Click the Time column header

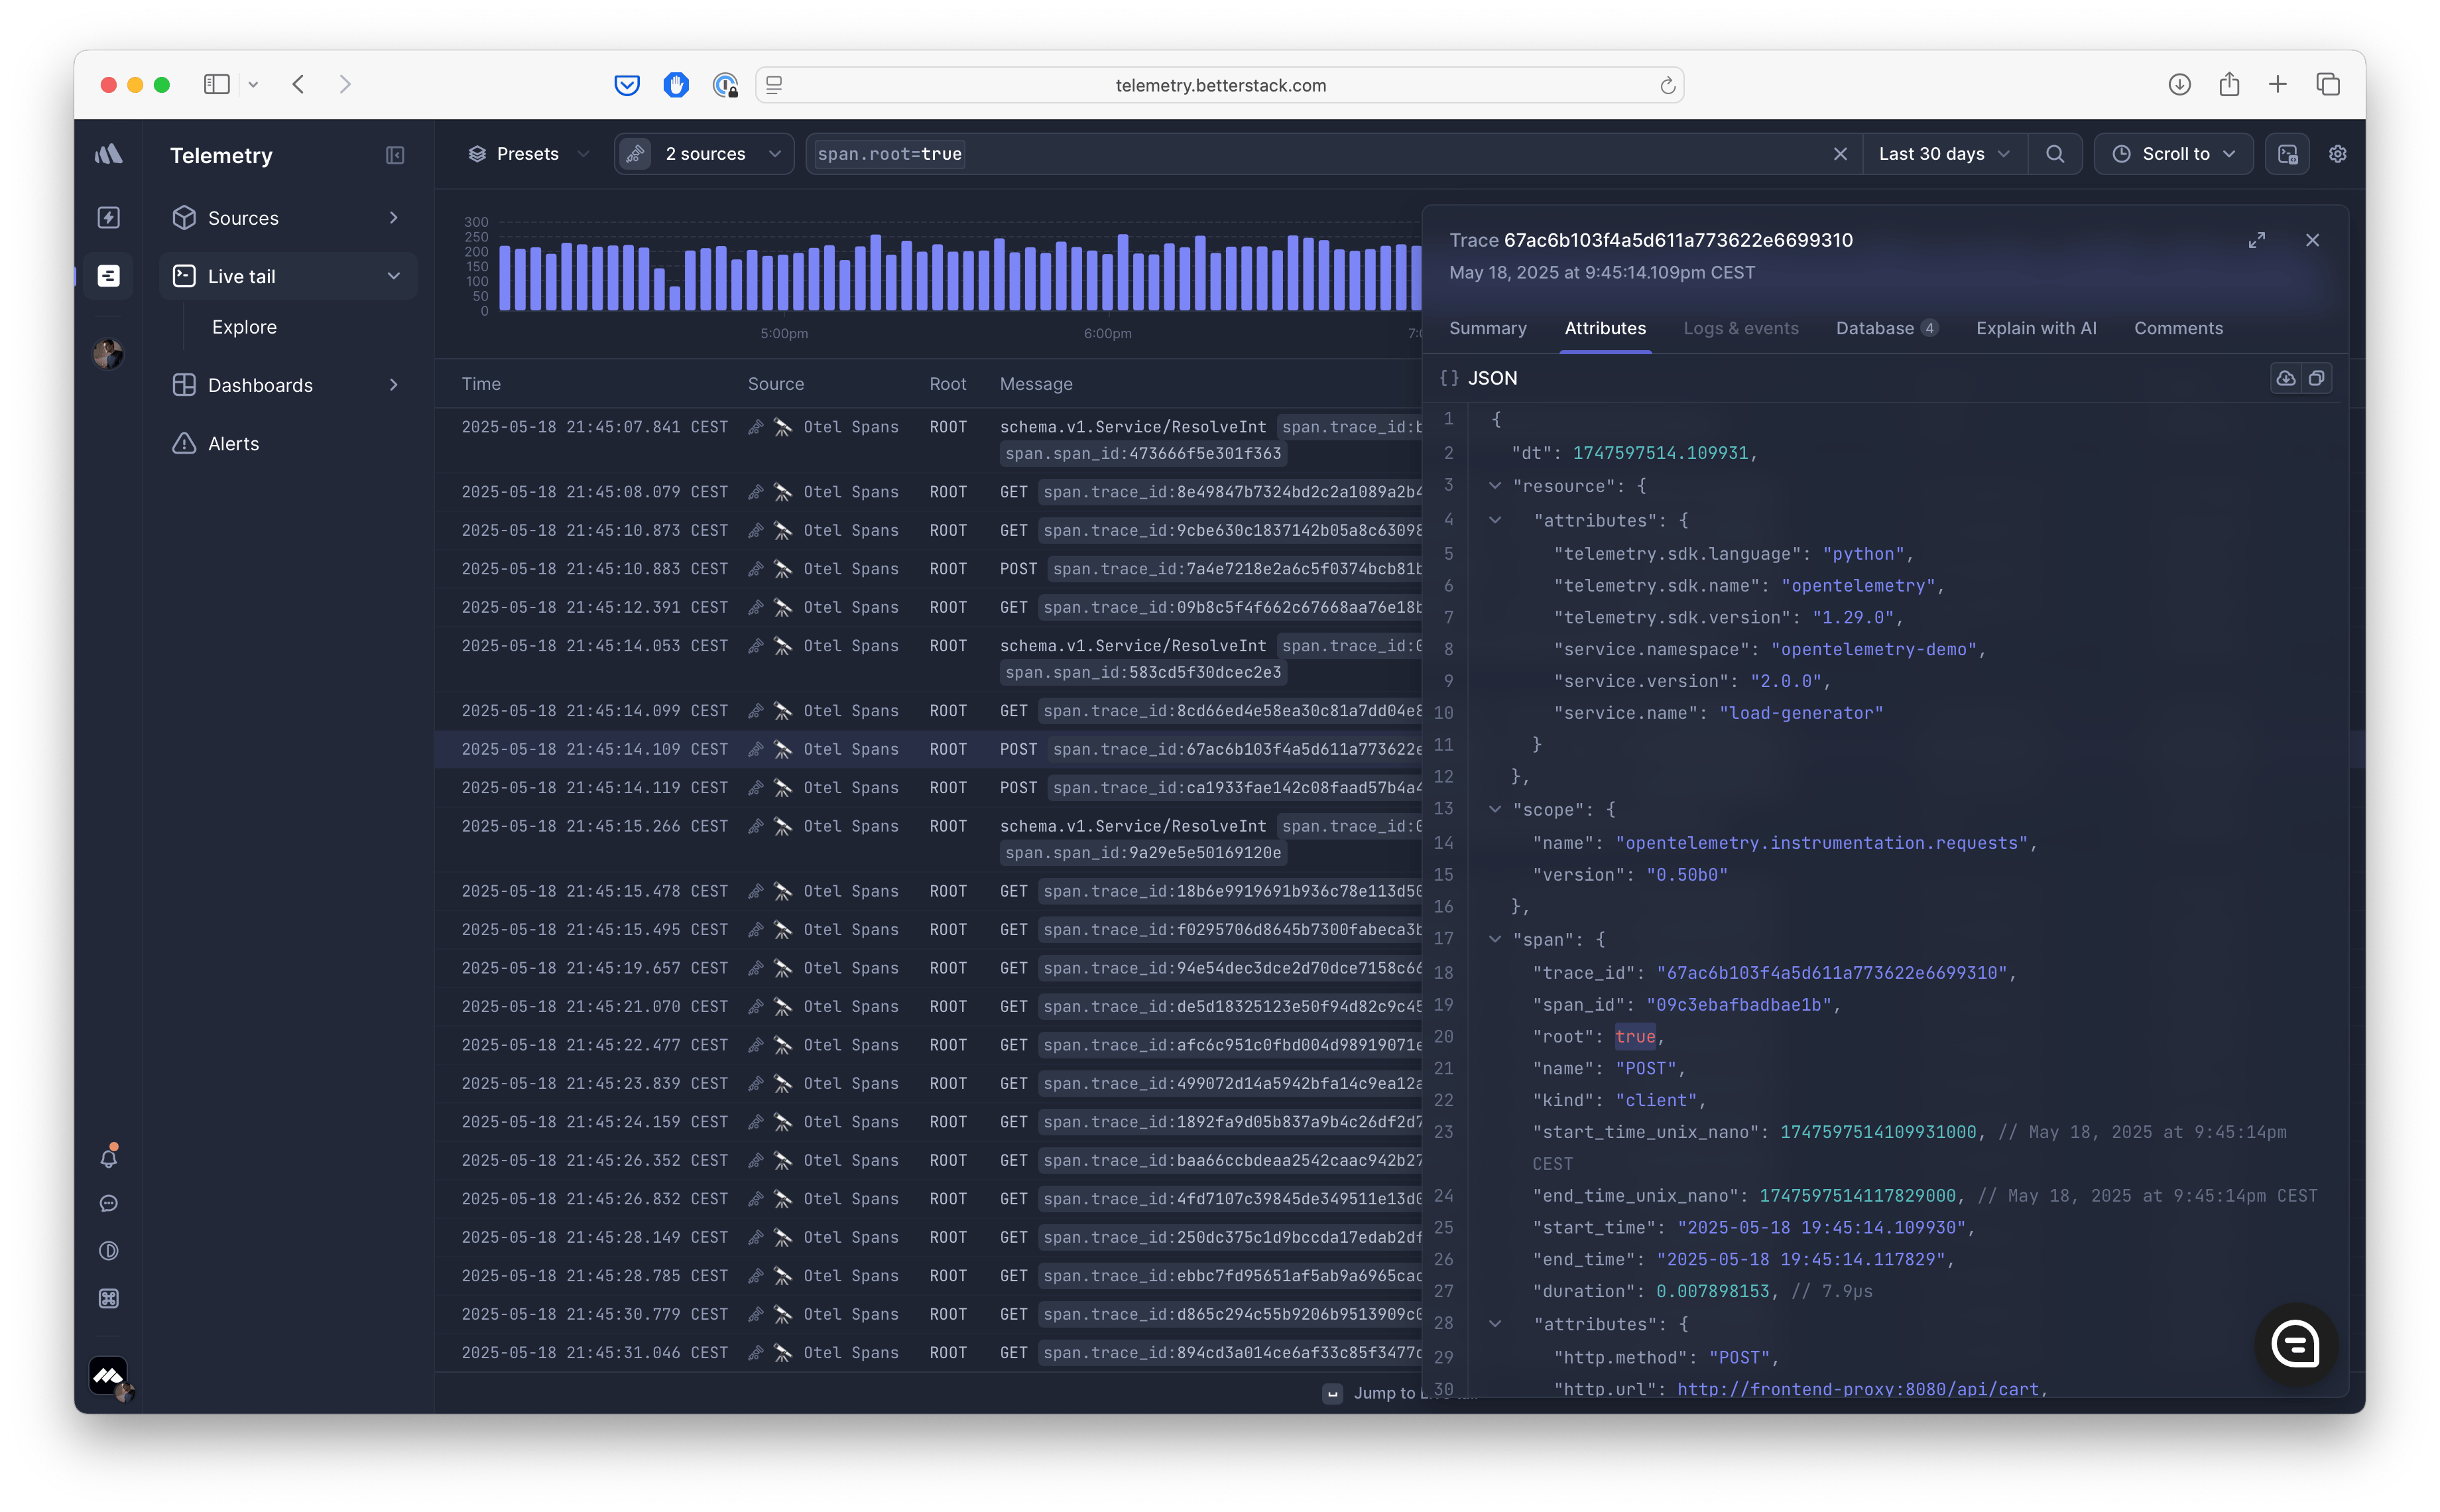481,384
